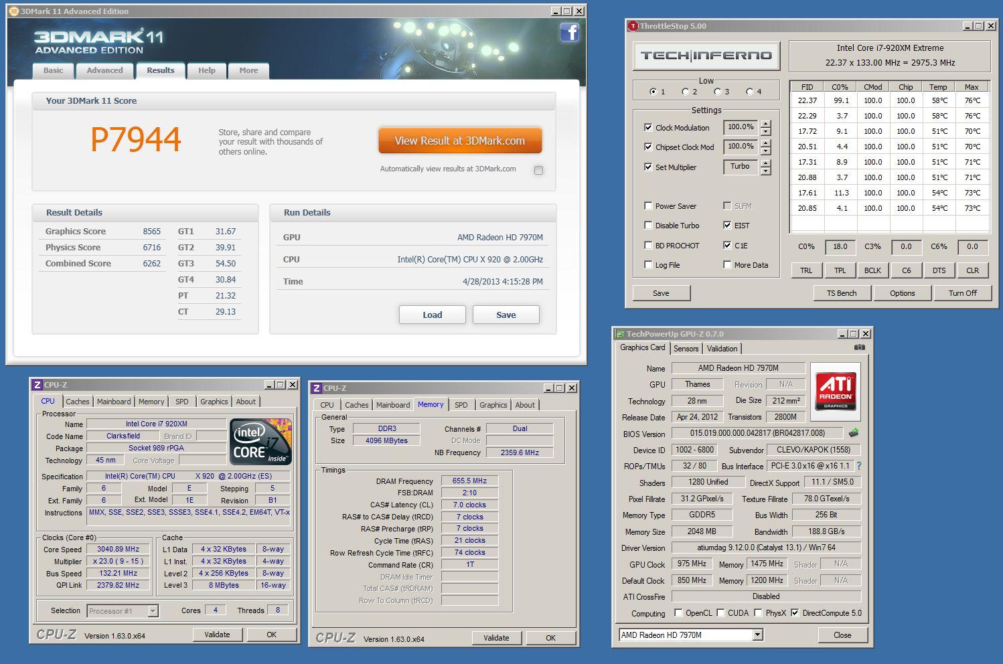Click the DTS button in ThrottleStop
Screen dimensions: 1003x664
coord(939,270)
